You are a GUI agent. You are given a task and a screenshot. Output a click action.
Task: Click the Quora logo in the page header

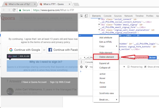click(x=8, y=18)
